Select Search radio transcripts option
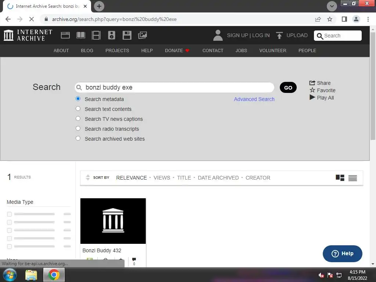This screenshot has height=282, width=376. click(x=78, y=129)
